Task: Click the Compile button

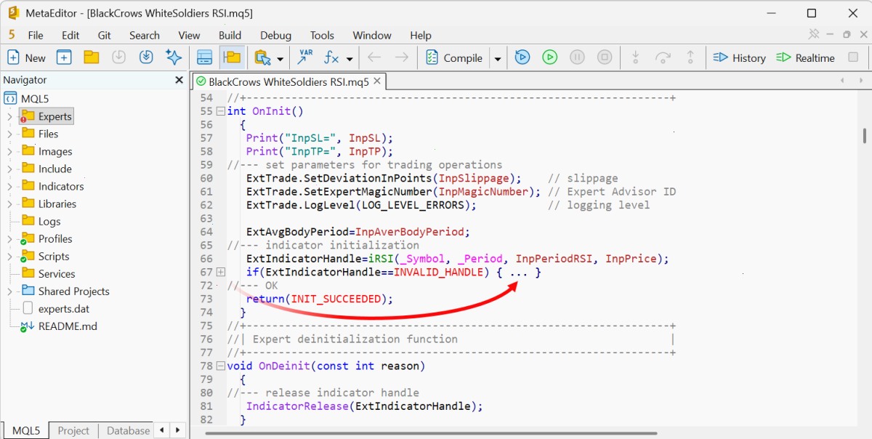Action: pos(454,58)
